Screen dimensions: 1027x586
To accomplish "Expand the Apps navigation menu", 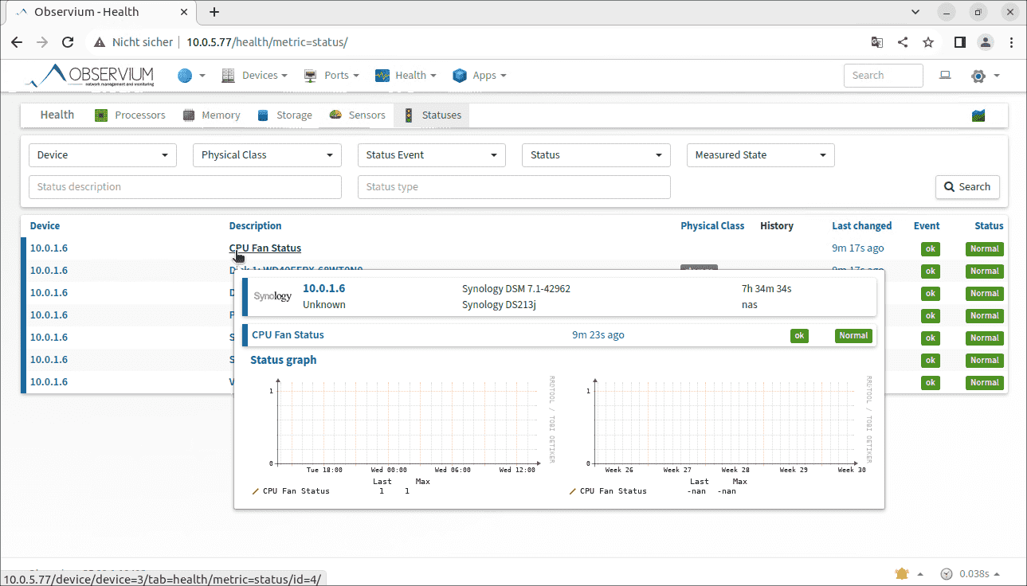I will [480, 76].
